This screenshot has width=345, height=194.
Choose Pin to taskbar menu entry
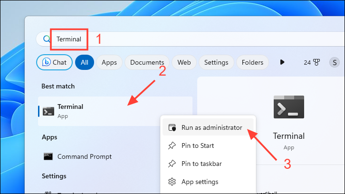[208, 164]
